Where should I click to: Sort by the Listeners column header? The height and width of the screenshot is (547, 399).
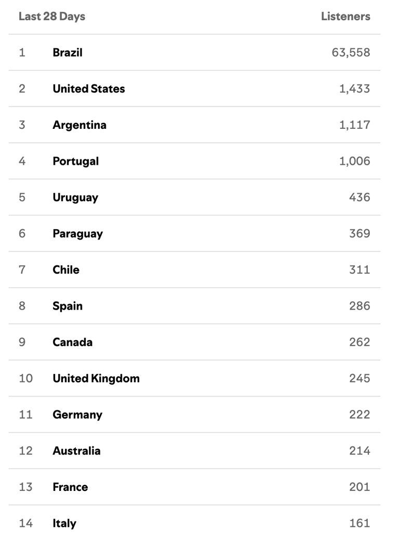pyautogui.click(x=345, y=17)
